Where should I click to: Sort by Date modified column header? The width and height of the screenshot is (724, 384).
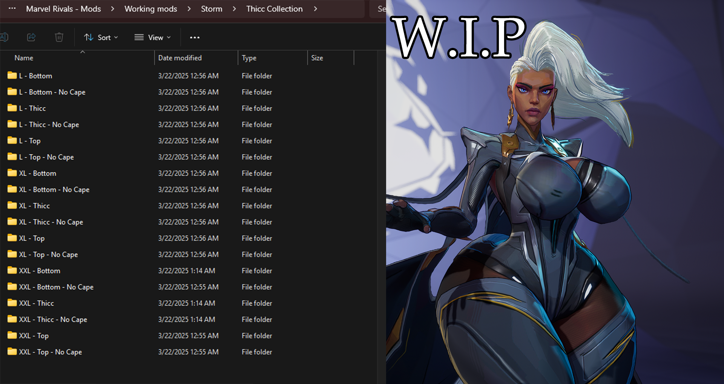[180, 58]
